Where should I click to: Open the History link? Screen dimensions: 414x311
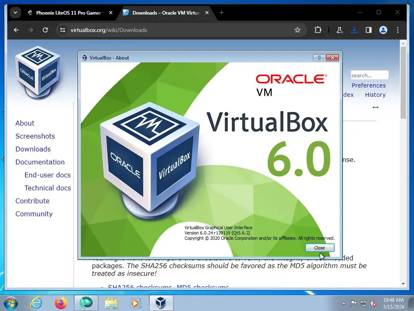[x=375, y=95]
